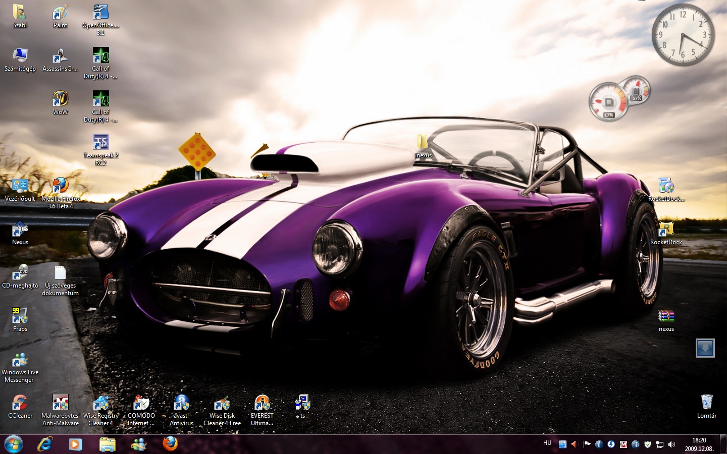Click the HU language indicator
This screenshot has height=454, width=727.
coord(547,443)
